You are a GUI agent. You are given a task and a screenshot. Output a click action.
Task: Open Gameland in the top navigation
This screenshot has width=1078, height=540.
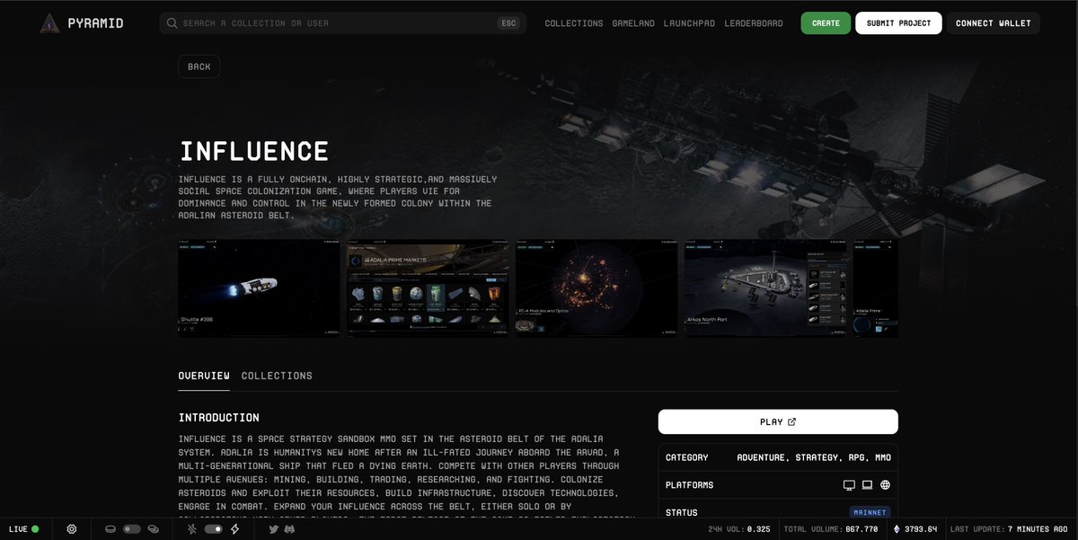(633, 23)
